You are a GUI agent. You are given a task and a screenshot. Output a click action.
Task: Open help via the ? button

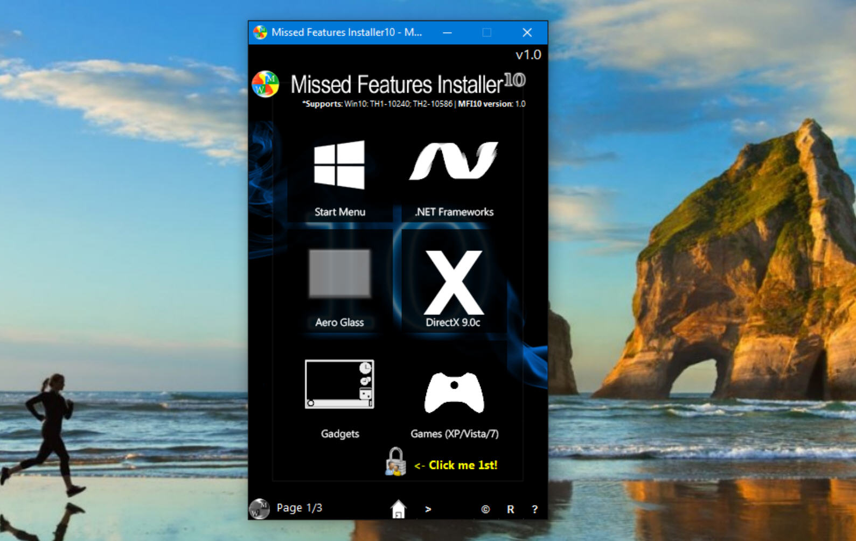pos(534,509)
